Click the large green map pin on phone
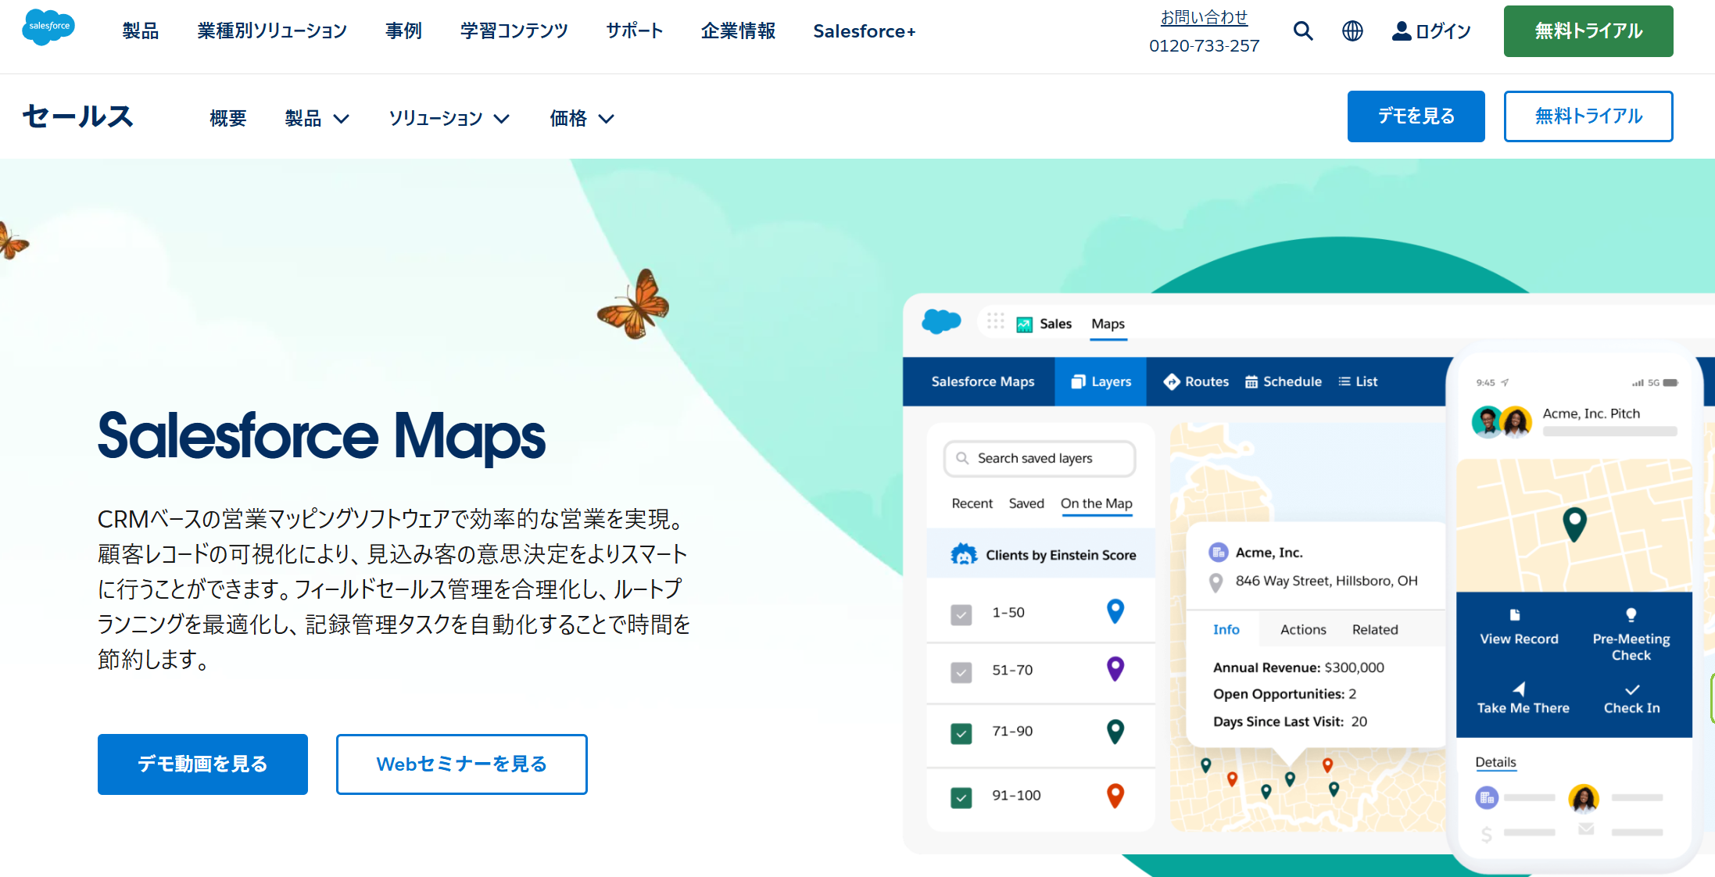Screen dimensions: 1715x877 point(1574,524)
